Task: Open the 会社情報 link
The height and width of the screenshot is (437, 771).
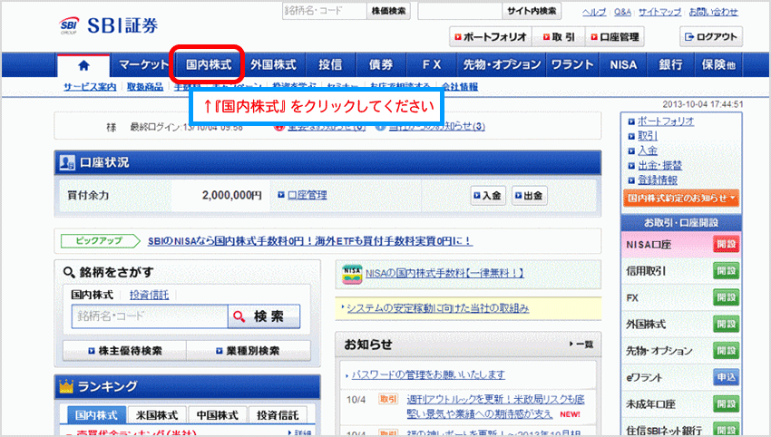Action: pos(460,87)
